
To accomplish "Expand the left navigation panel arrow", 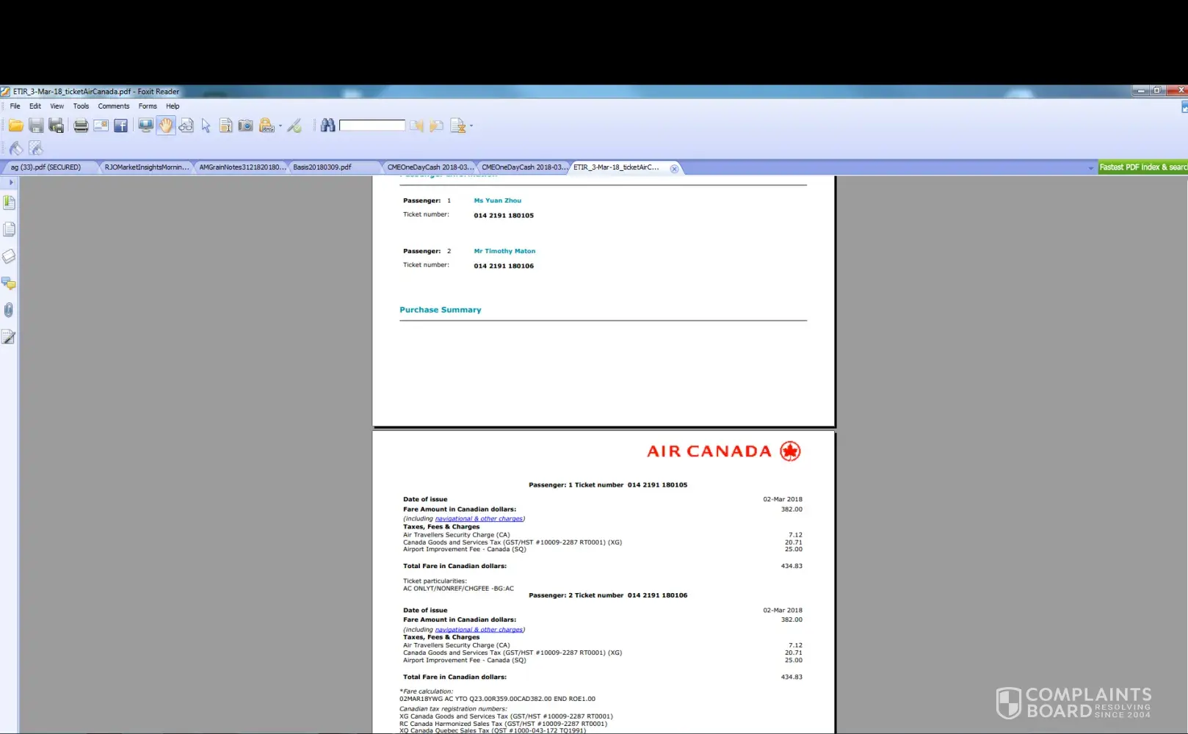I will [11, 182].
